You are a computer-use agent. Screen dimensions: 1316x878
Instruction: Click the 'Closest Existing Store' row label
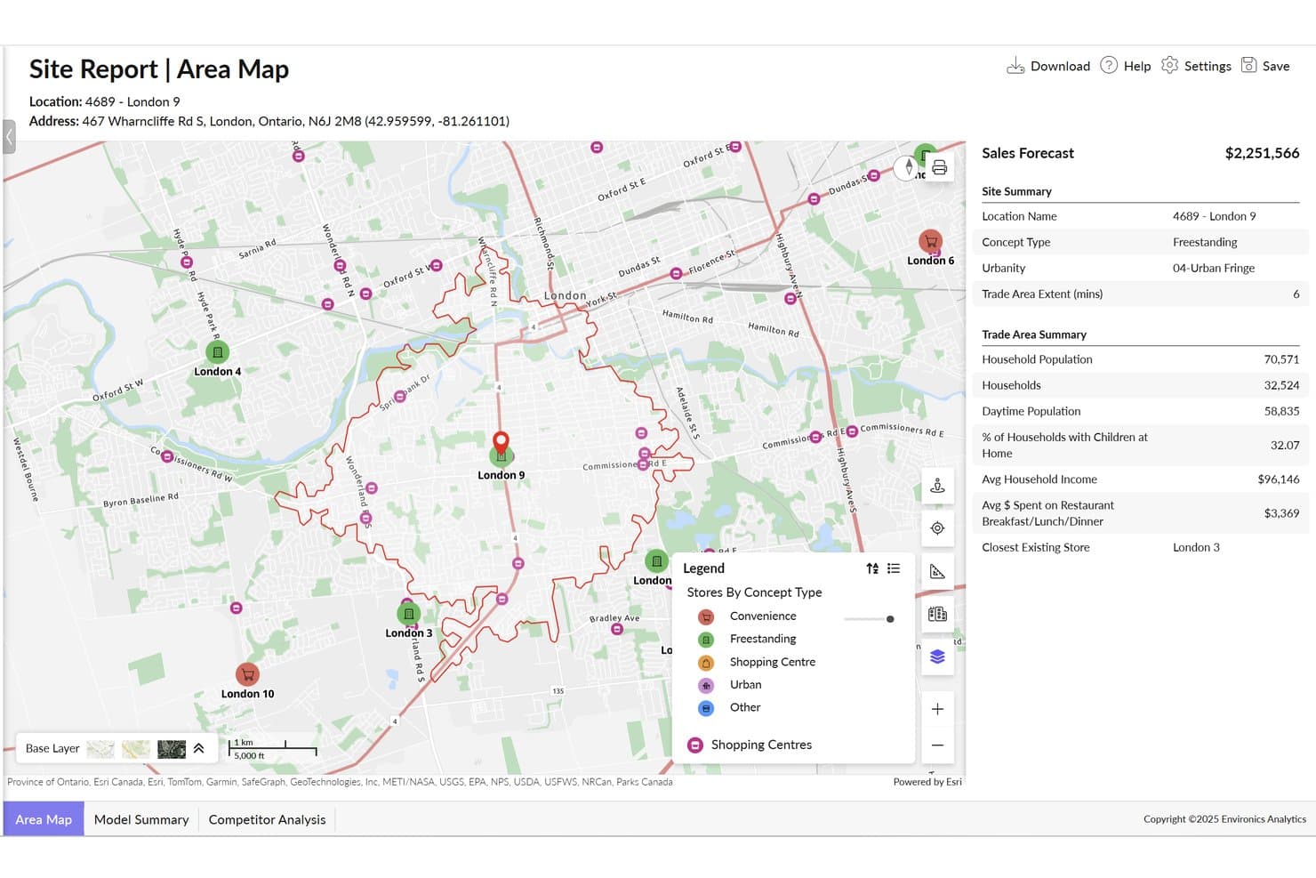point(1035,547)
